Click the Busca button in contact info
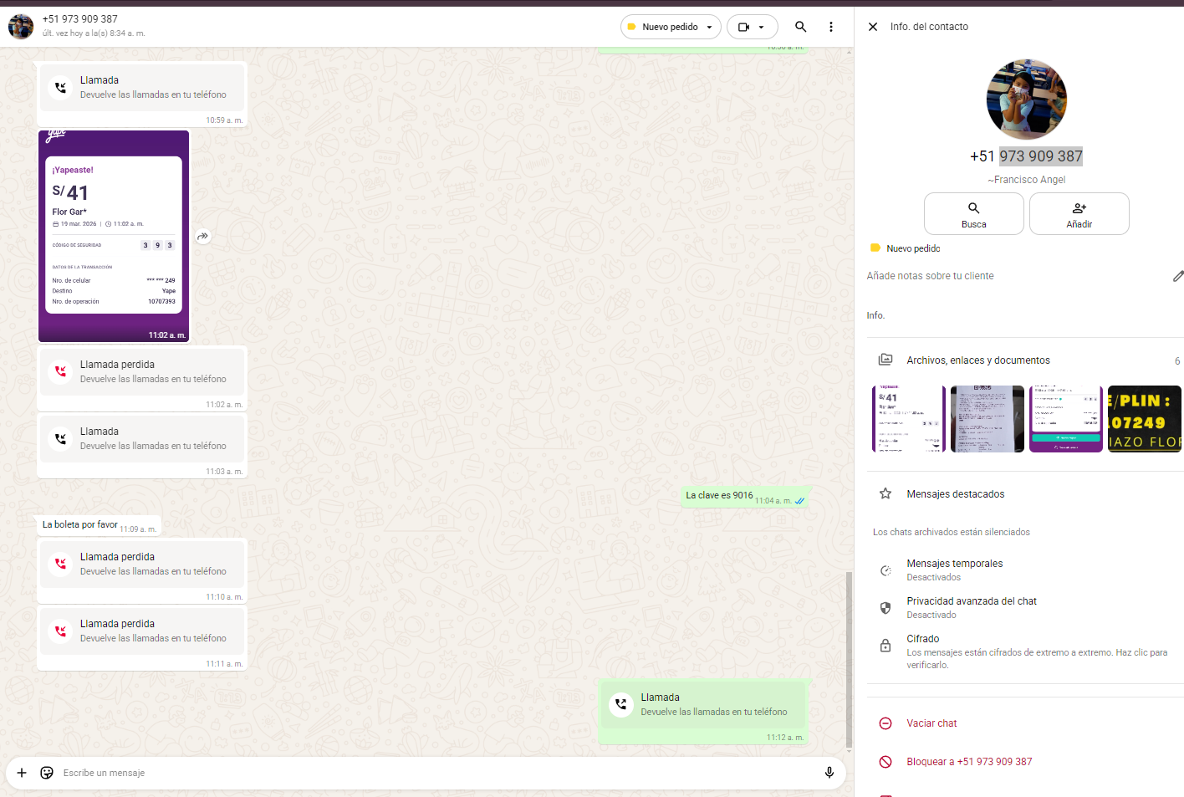 pyautogui.click(x=973, y=214)
